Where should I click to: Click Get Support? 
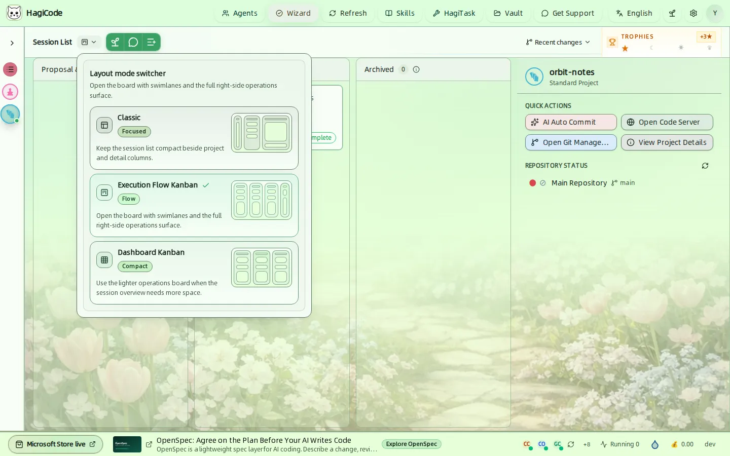click(x=568, y=13)
